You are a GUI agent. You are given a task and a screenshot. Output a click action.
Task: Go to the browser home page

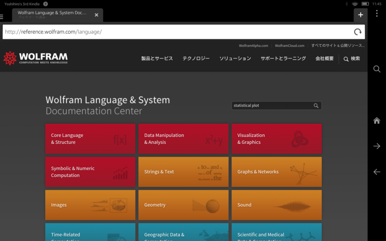[377, 120]
